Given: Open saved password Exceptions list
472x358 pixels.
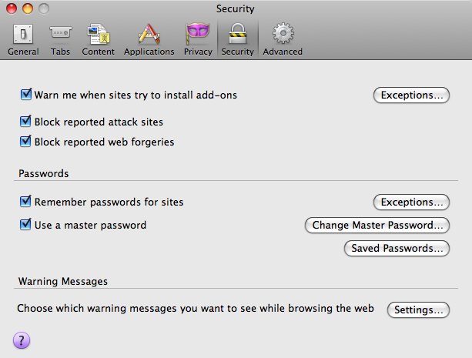Looking at the screenshot, I should pyautogui.click(x=411, y=202).
